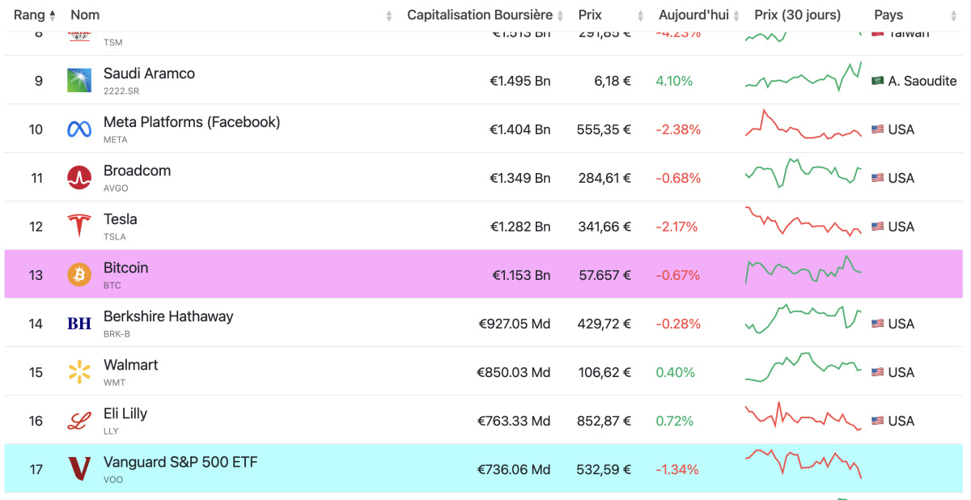This screenshot has height=500, width=971.
Task: Click the €927.05 Md market cap value
Action: pos(514,324)
